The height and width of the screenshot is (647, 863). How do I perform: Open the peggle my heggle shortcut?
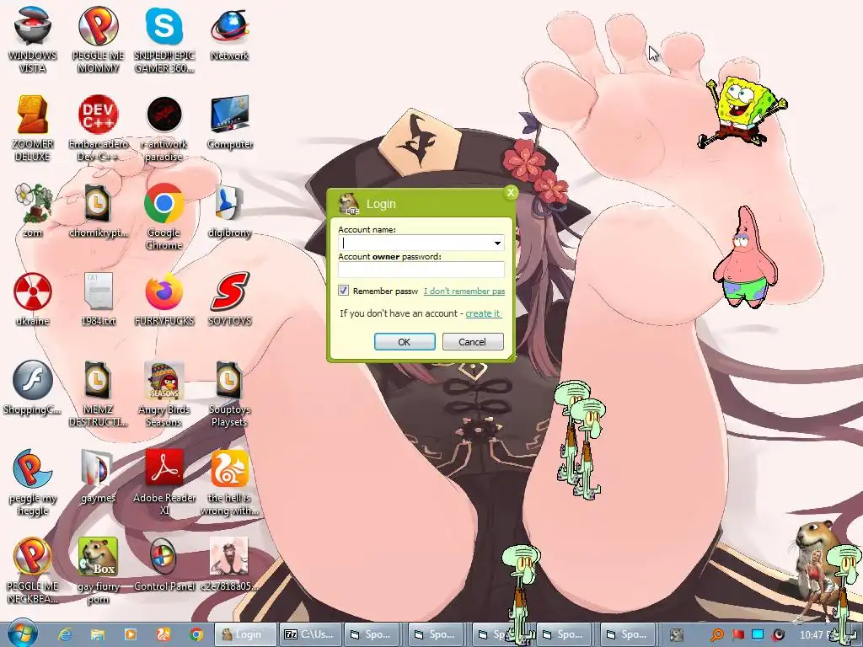(33, 481)
